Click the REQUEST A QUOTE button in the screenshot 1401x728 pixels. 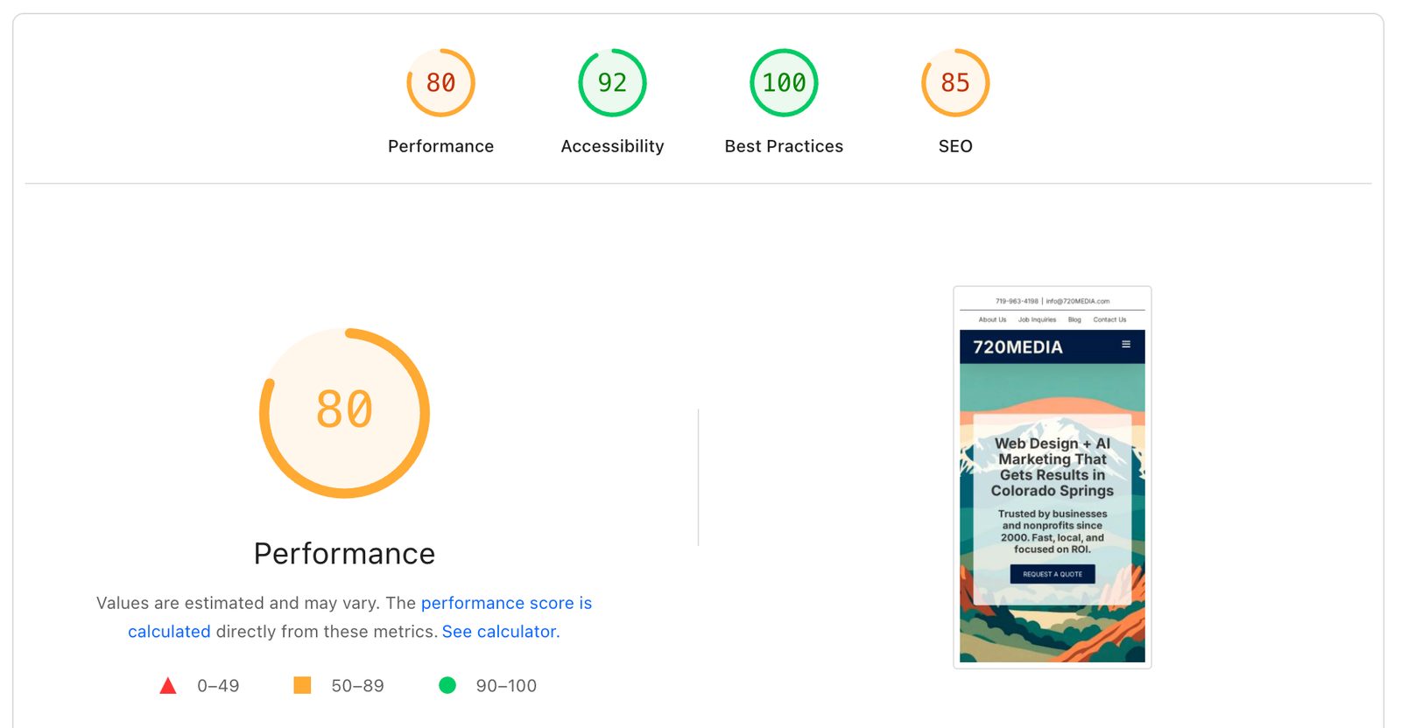pos(1053,574)
